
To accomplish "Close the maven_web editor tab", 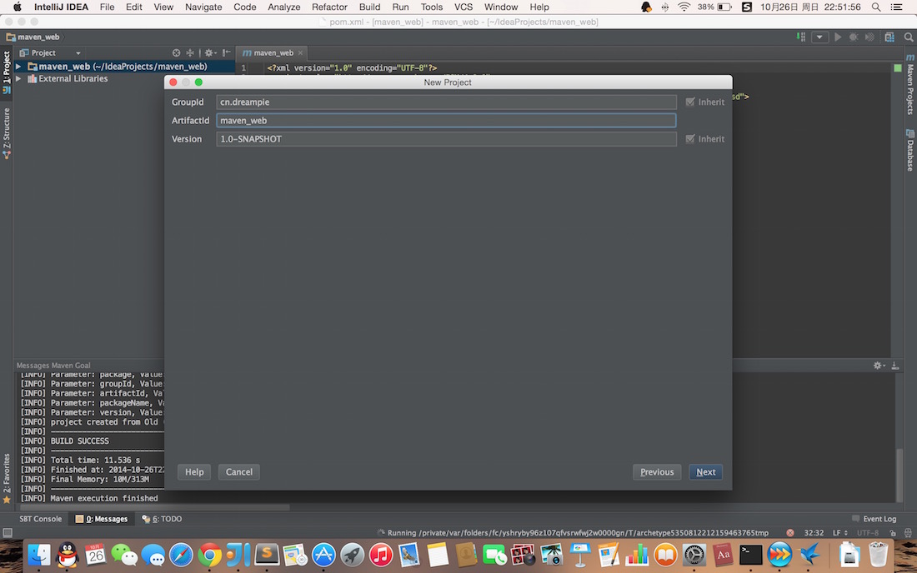I will click(301, 52).
